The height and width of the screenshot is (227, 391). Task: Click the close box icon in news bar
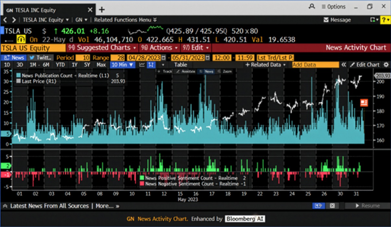tap(332, 206)
